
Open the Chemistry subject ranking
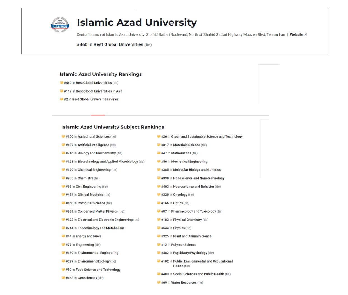pyautogui.click(x=85, y=178)
